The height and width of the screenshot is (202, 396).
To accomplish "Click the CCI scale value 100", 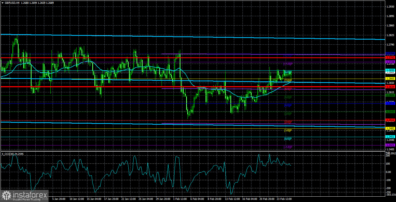I will [388, 163].
